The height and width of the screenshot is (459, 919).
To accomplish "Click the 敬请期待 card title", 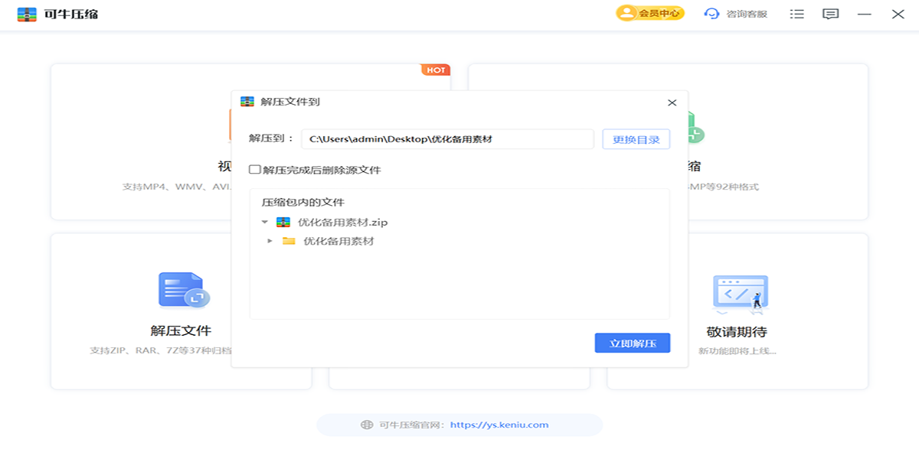I will [x=737, y=332].
